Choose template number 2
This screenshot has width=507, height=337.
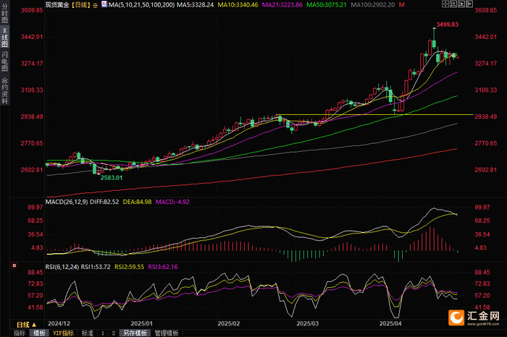[x=114, y=333]
